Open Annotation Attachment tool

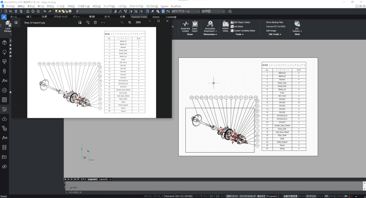[x=210, y=26]
